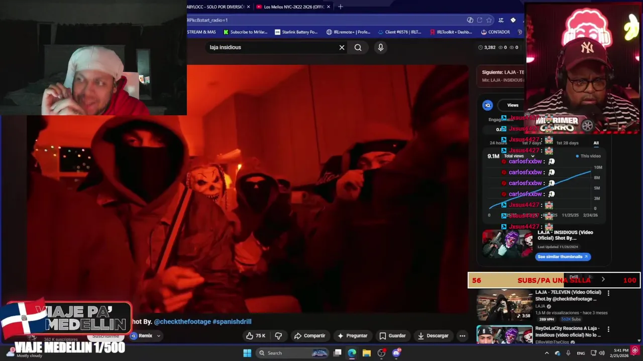Open more actions three-dot menu
Image resolution: width=643 pixels, height=361 pixels.
(462, 335)
